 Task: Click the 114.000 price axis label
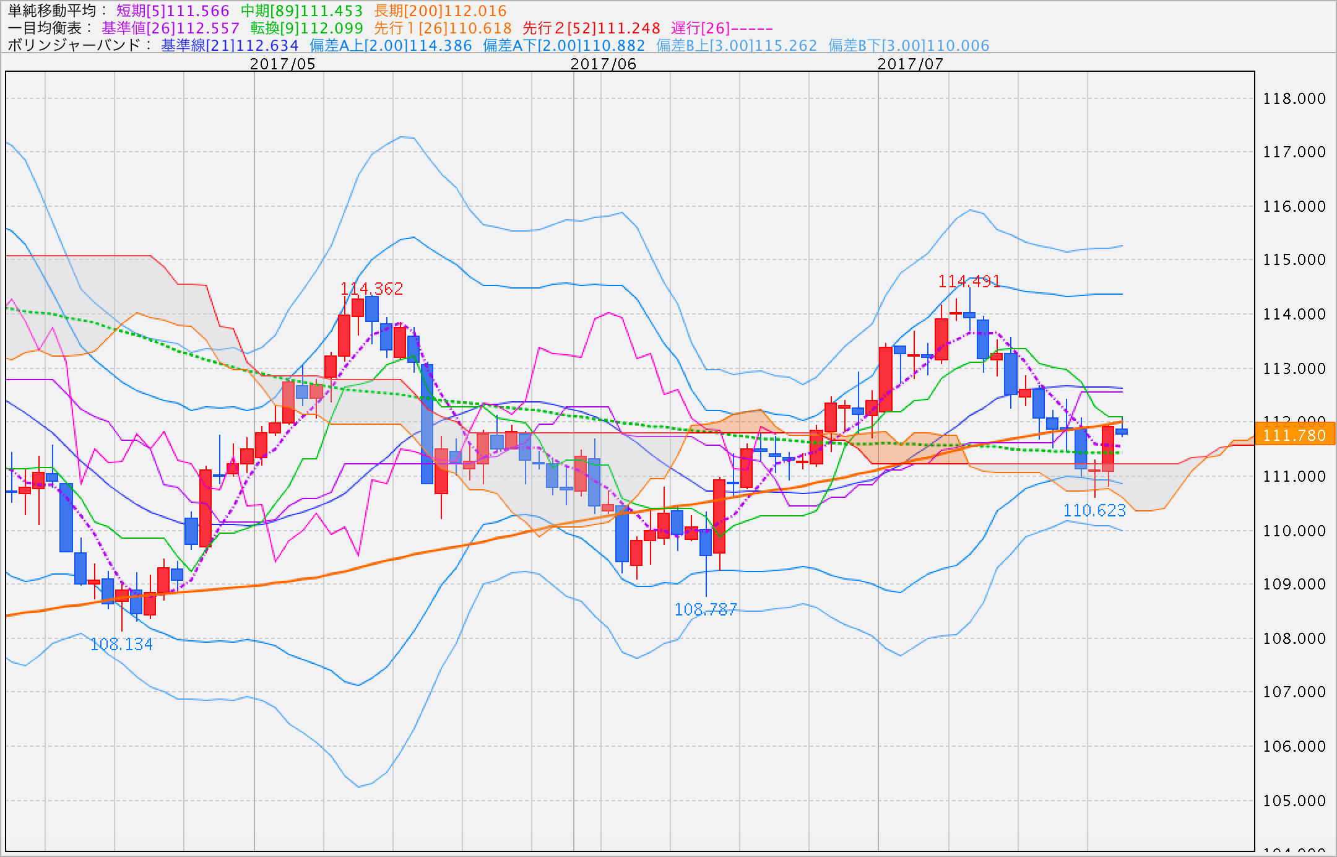pos(1294,314)
